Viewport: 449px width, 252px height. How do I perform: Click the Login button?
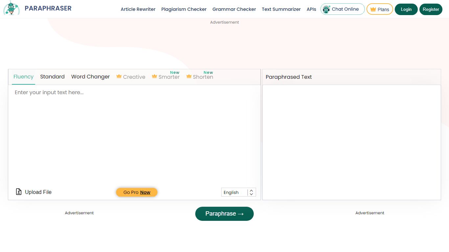406,9
